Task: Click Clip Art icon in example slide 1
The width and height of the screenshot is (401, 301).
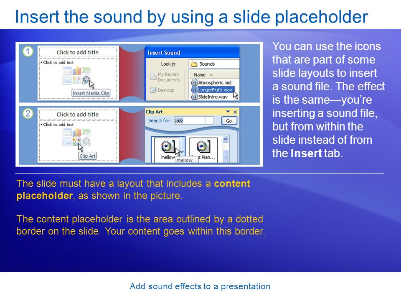Action: [77, 80]
